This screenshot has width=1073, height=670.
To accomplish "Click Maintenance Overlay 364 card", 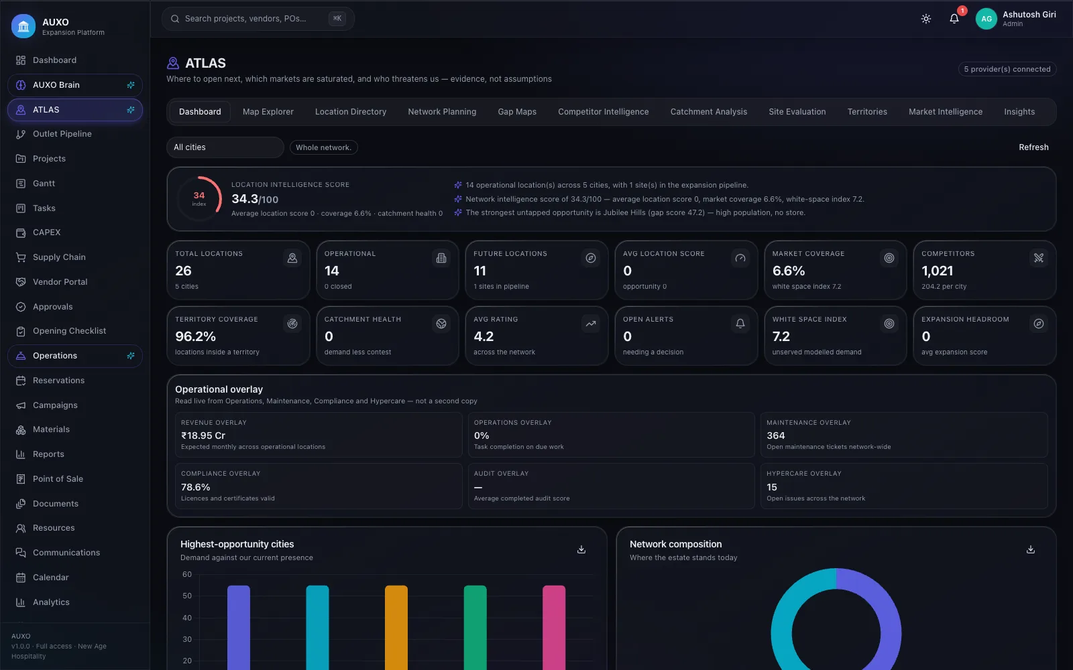I will click(904, 435).
